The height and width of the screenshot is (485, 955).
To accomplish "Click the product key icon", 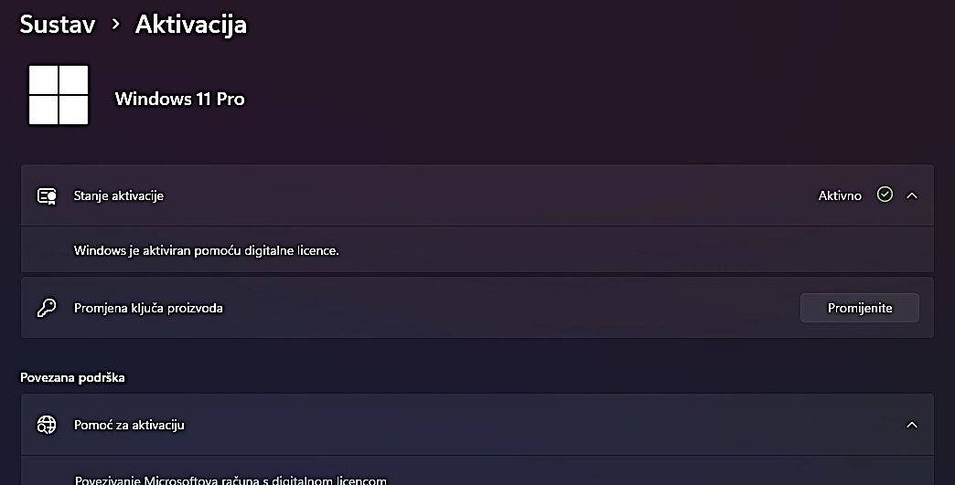I will coord(47,308).
